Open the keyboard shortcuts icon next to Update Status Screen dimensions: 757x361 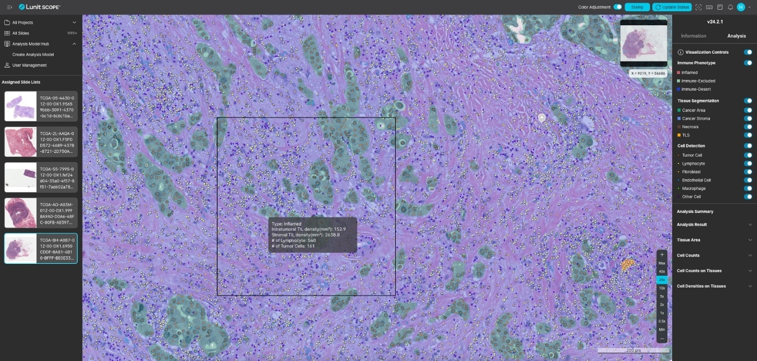(710, 7)
